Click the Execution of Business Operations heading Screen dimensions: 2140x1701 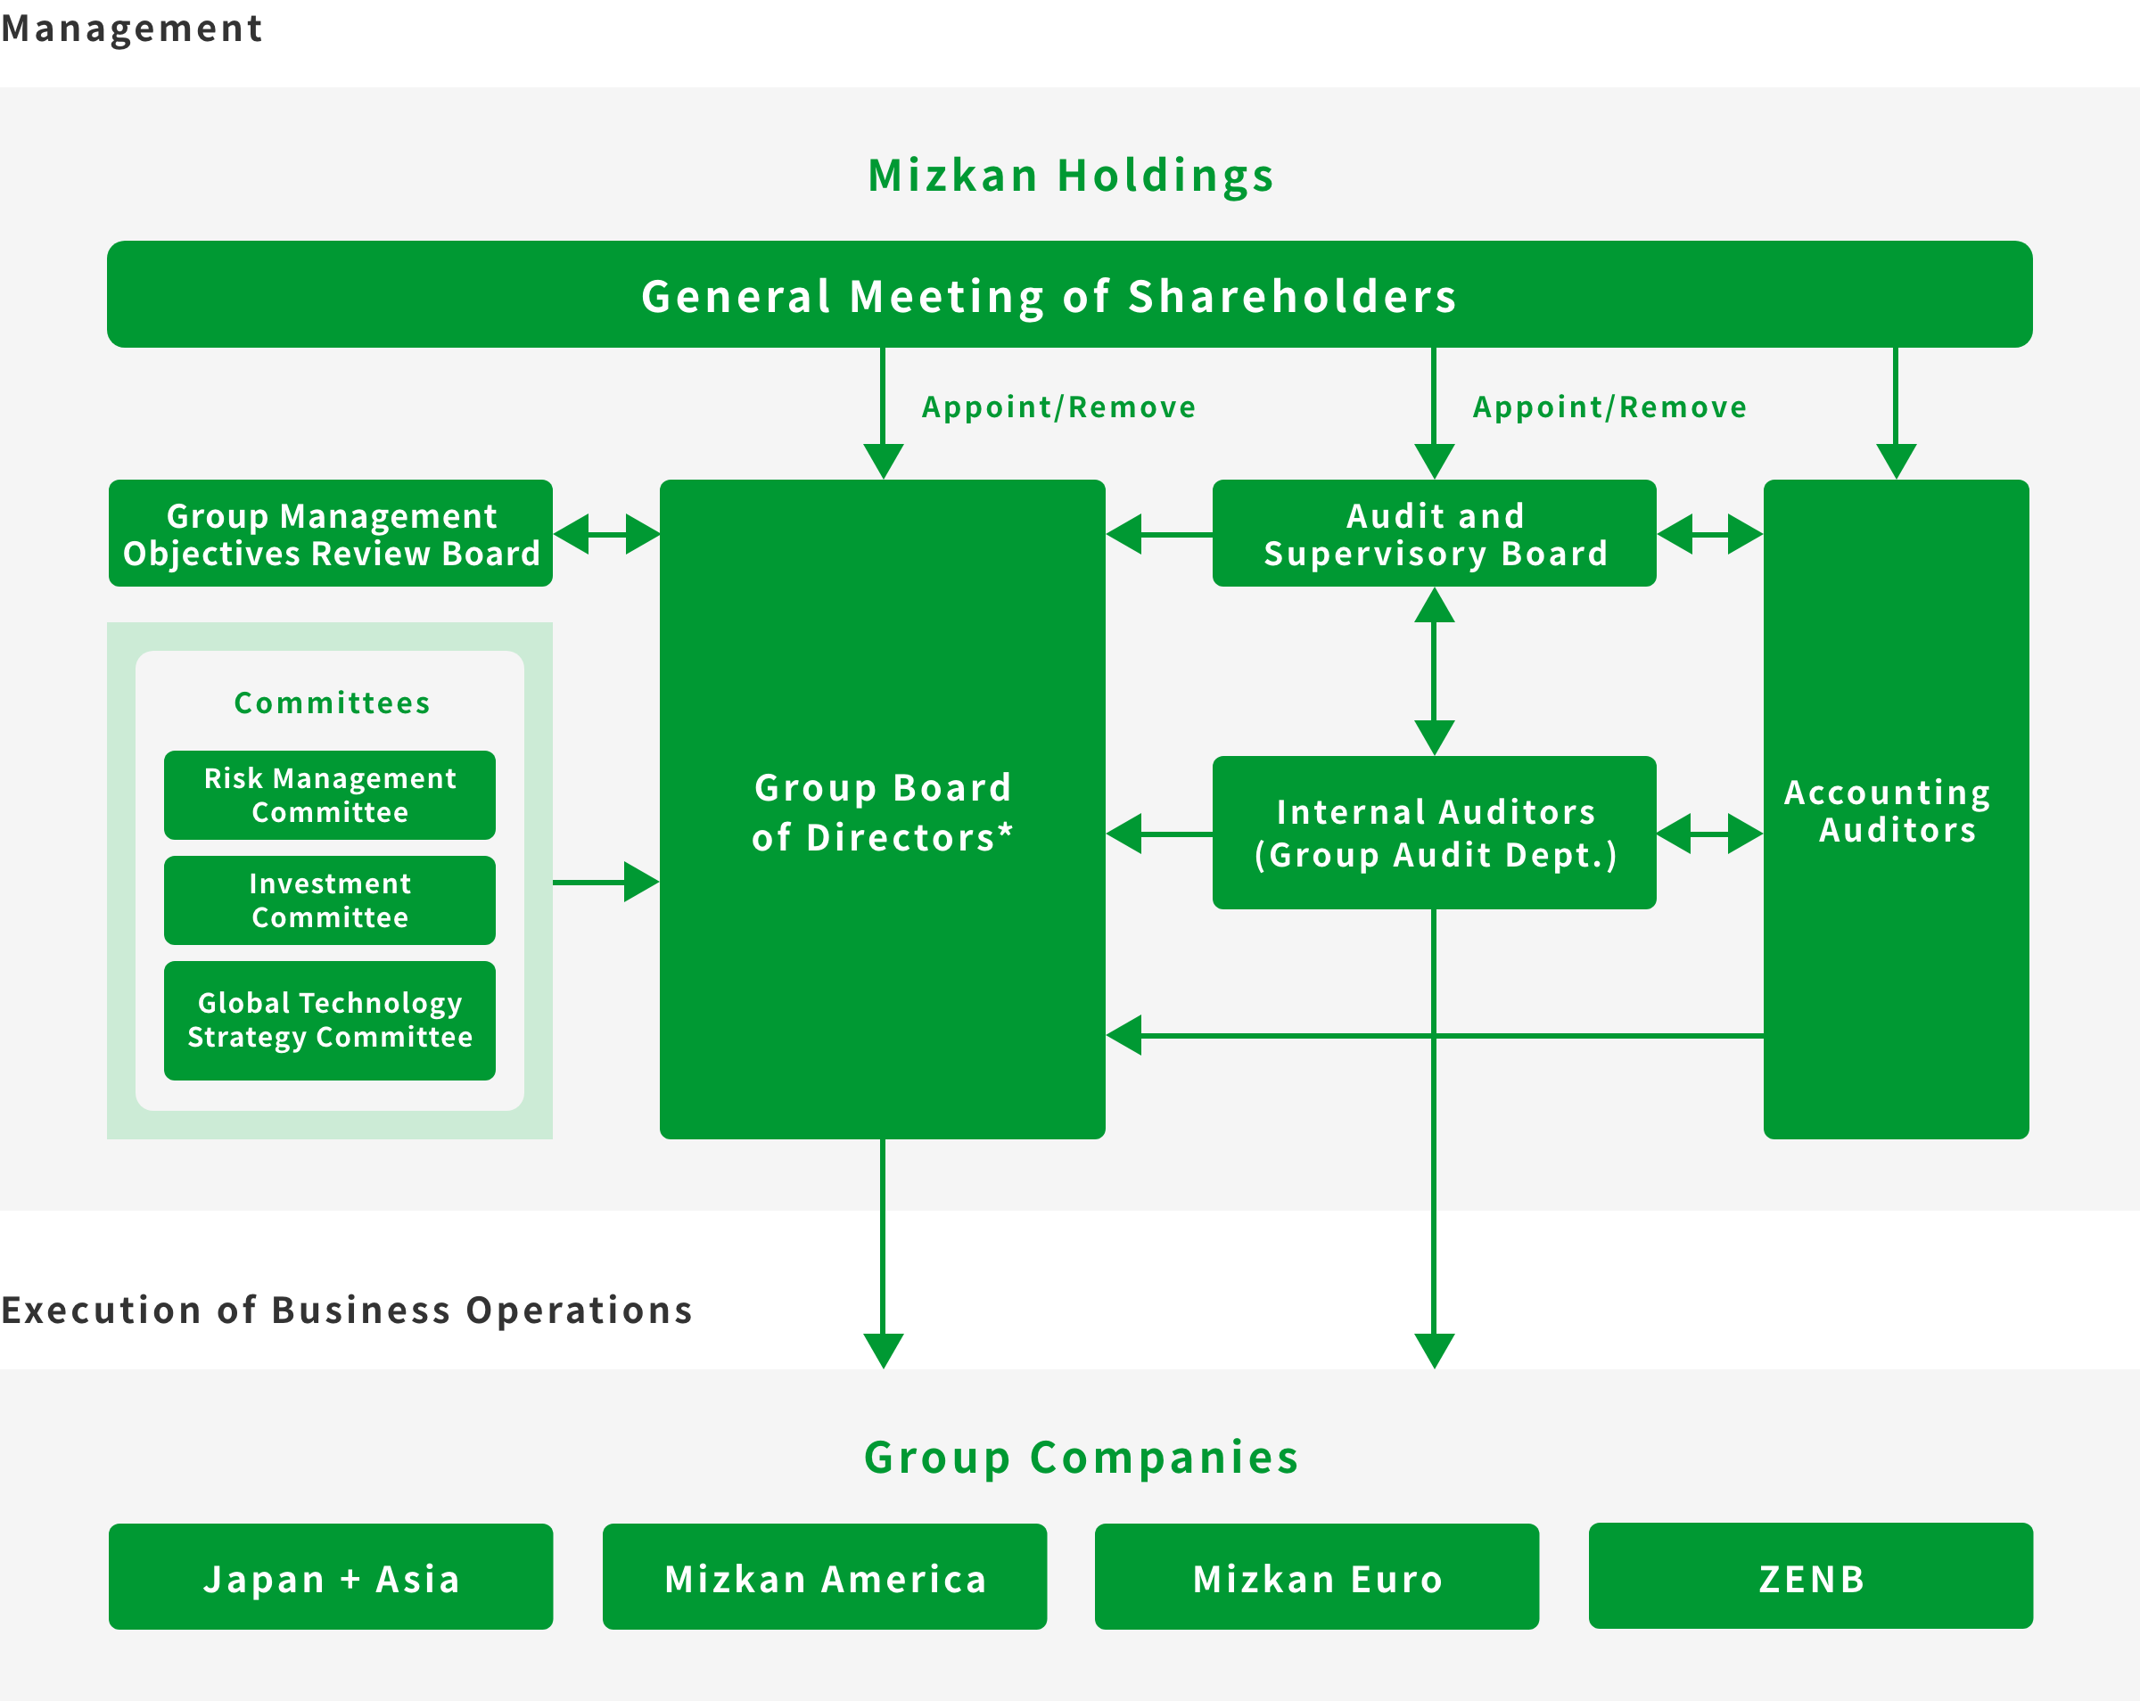(346, 1310)
